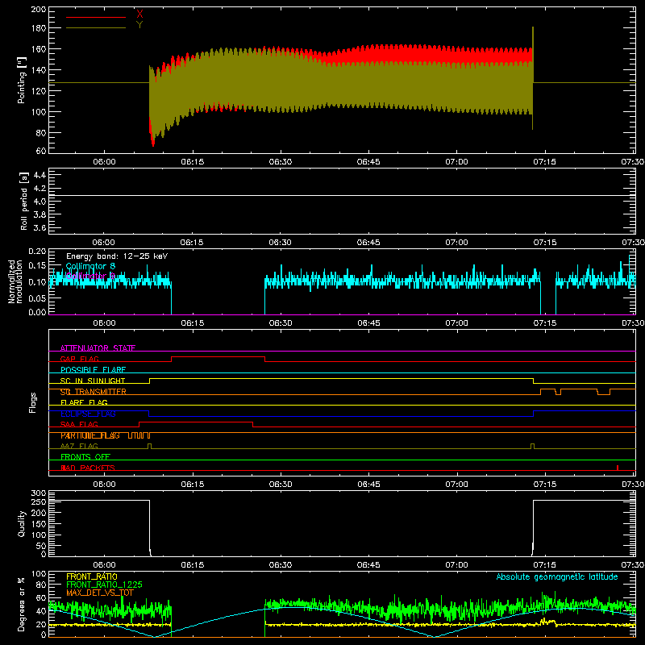This screenshot has height=645, width=645.
Task: Click the 60 tick on Pointing axis
Action: [41, 151]
